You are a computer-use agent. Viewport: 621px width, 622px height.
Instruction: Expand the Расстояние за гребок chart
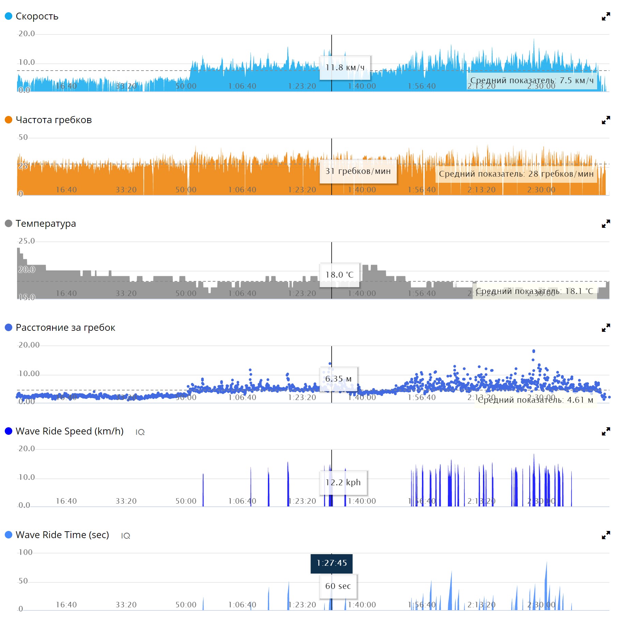tap(605, 328)
